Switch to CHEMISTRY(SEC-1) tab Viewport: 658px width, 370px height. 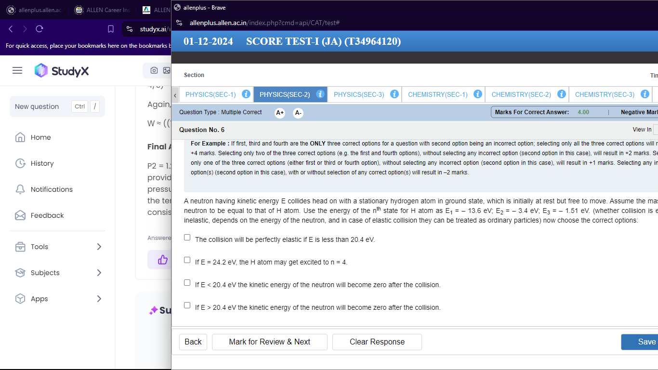[443, 94]
